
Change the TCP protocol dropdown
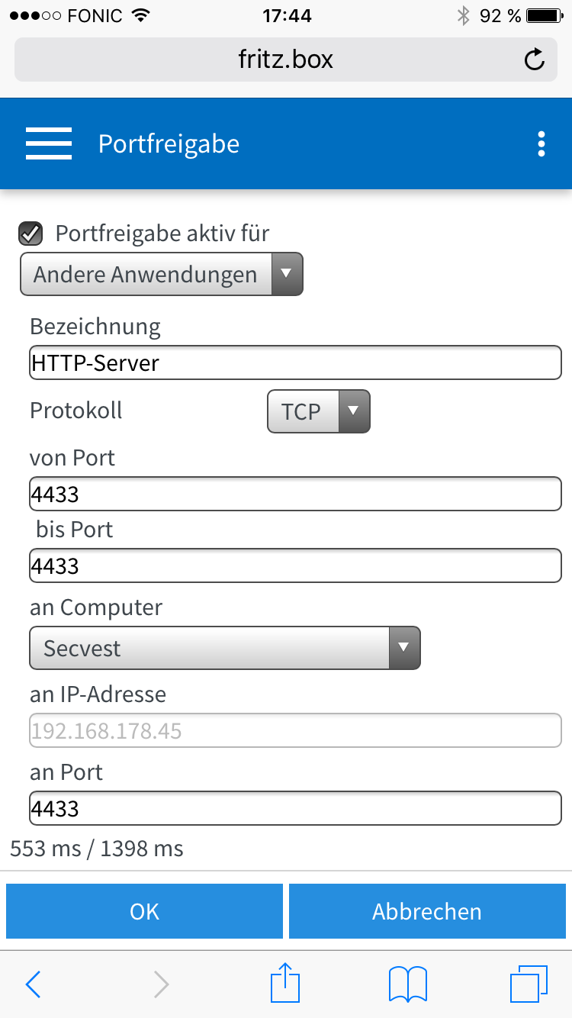[x=318, y=412]
